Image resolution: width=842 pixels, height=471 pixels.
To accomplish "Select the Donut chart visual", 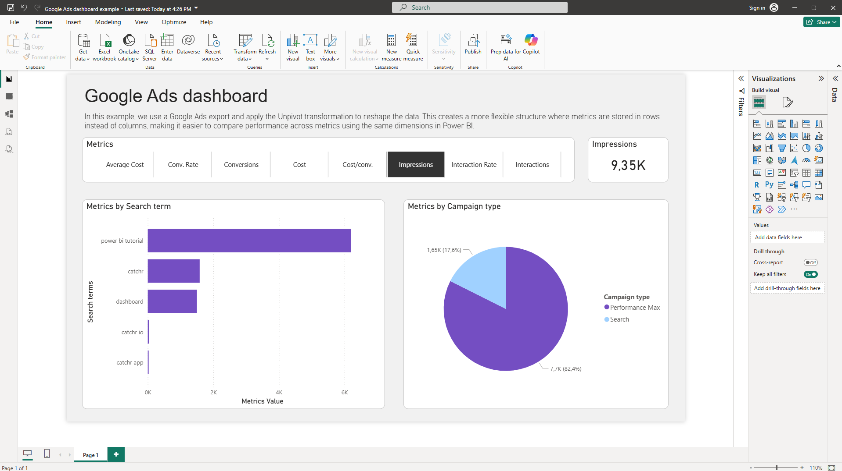I will 818,148.
